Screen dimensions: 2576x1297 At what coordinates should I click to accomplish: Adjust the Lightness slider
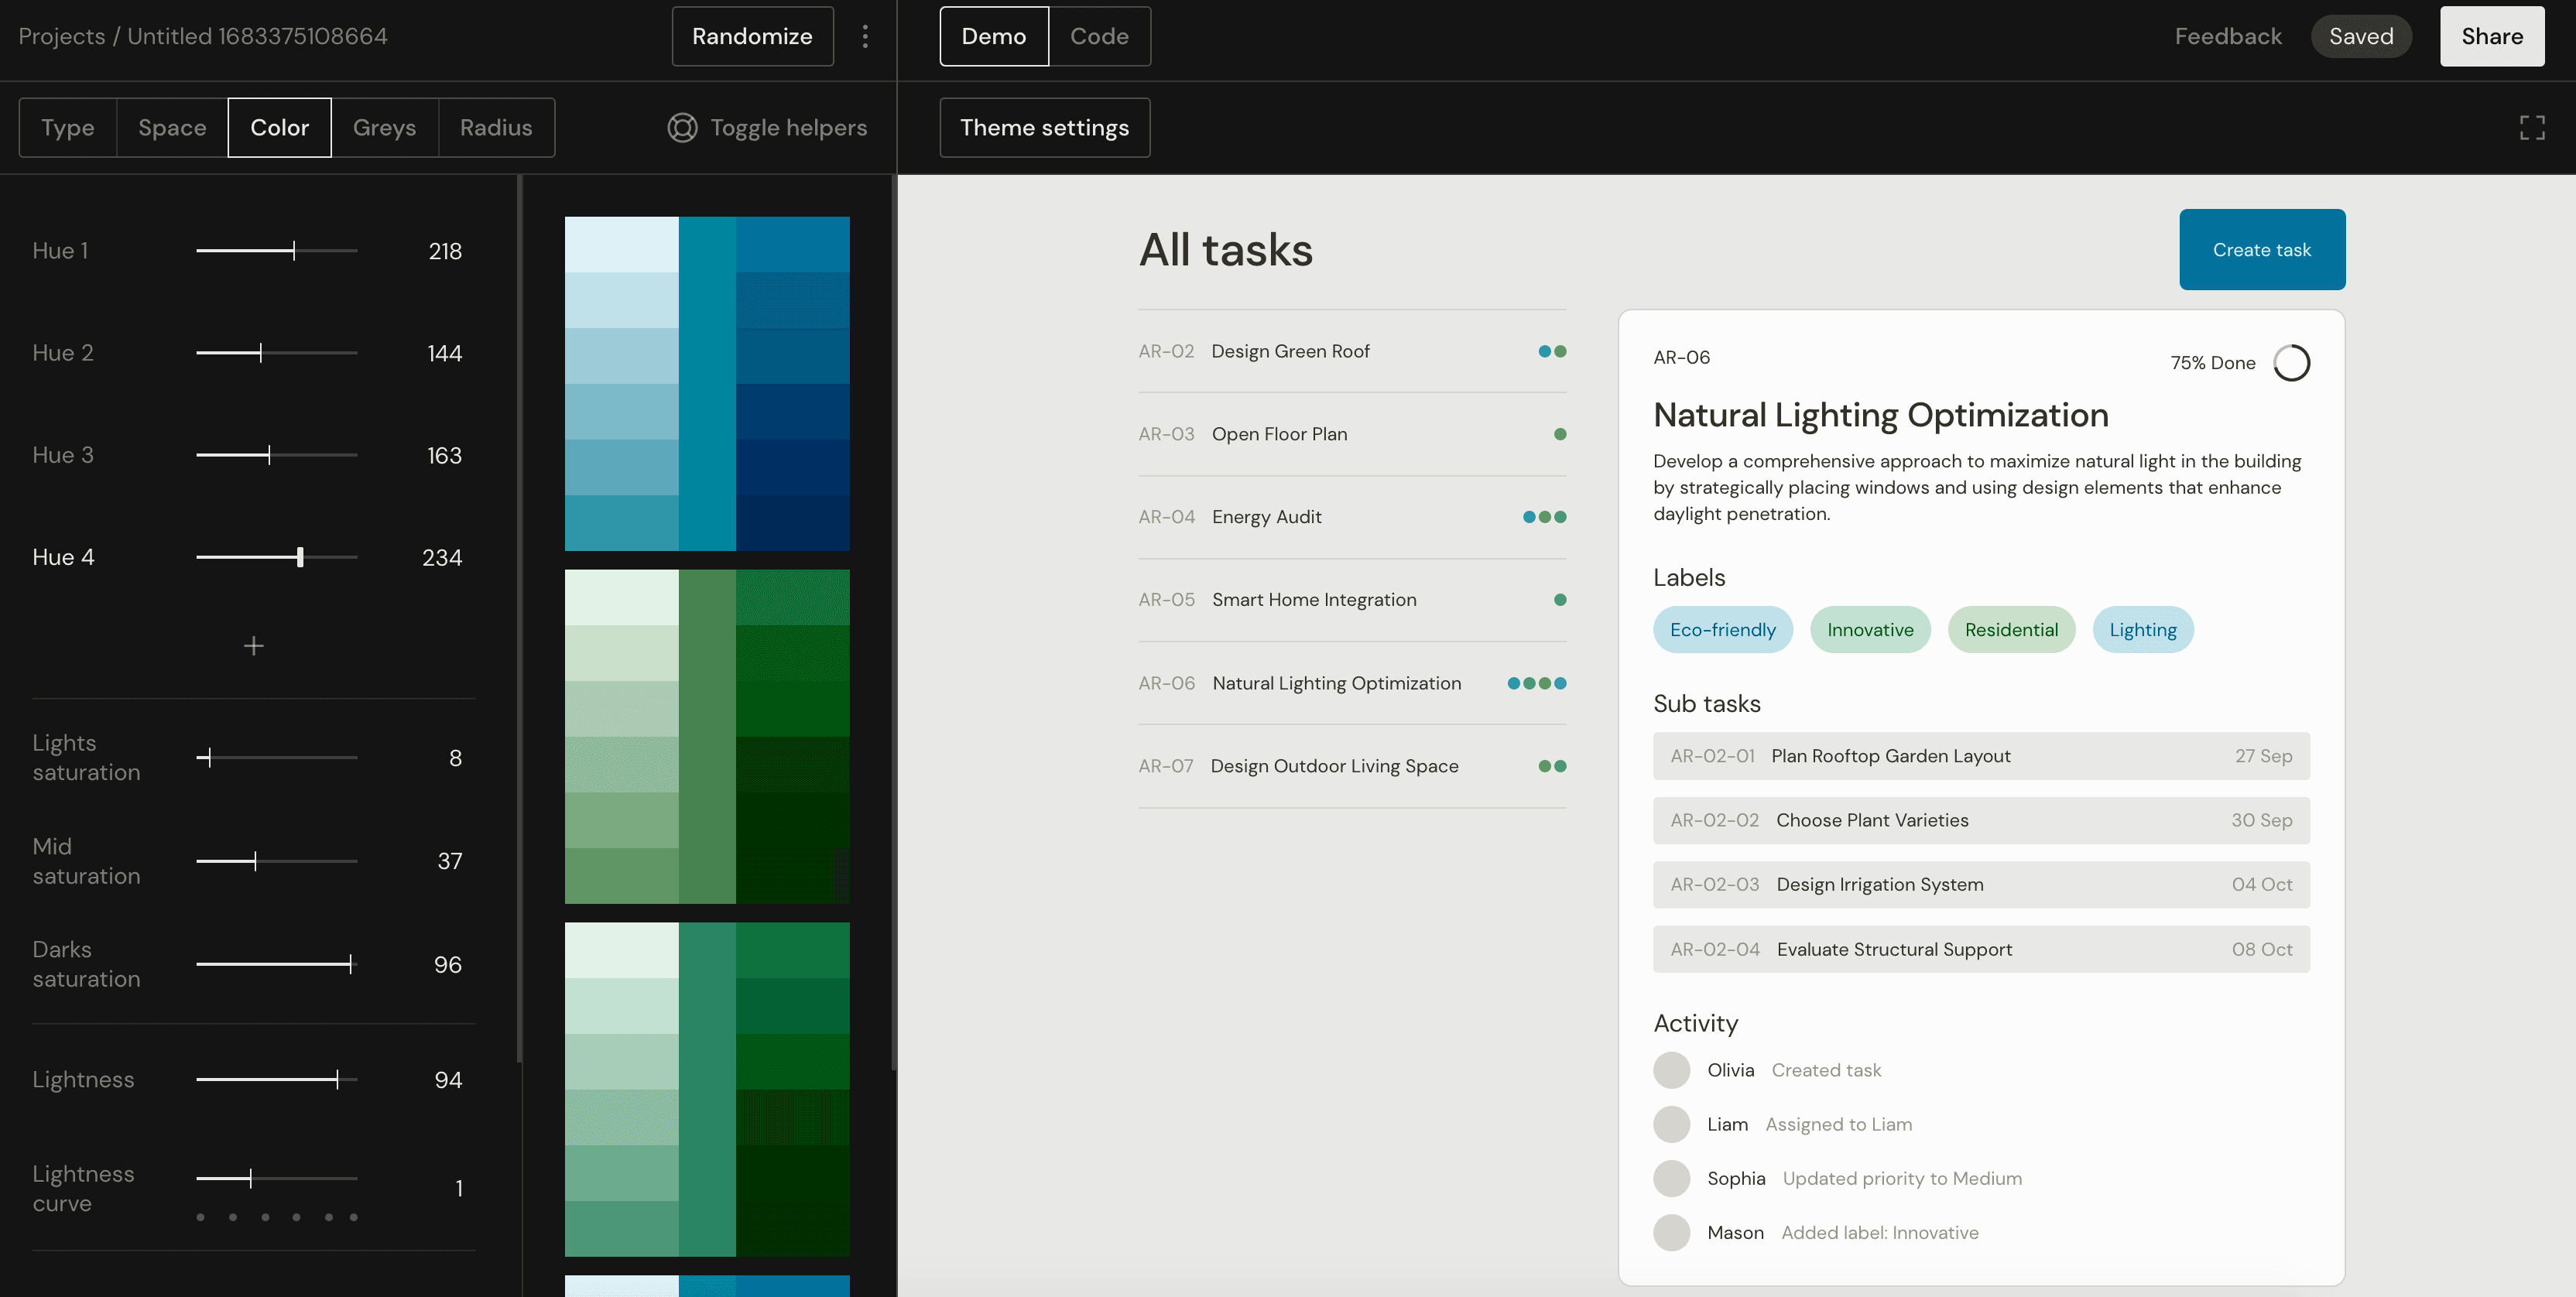(x=277, y=1080)
